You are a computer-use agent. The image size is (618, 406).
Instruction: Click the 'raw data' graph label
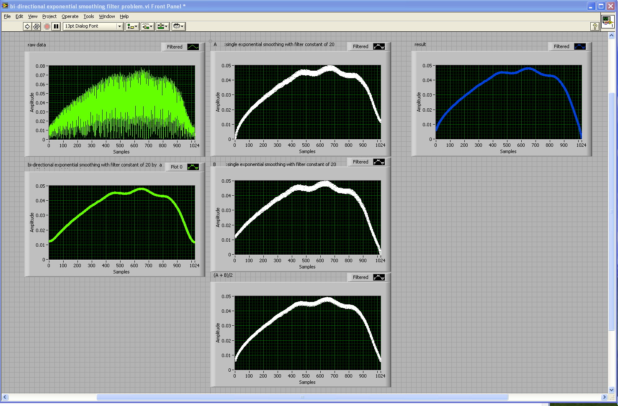(x=37, y=45)
